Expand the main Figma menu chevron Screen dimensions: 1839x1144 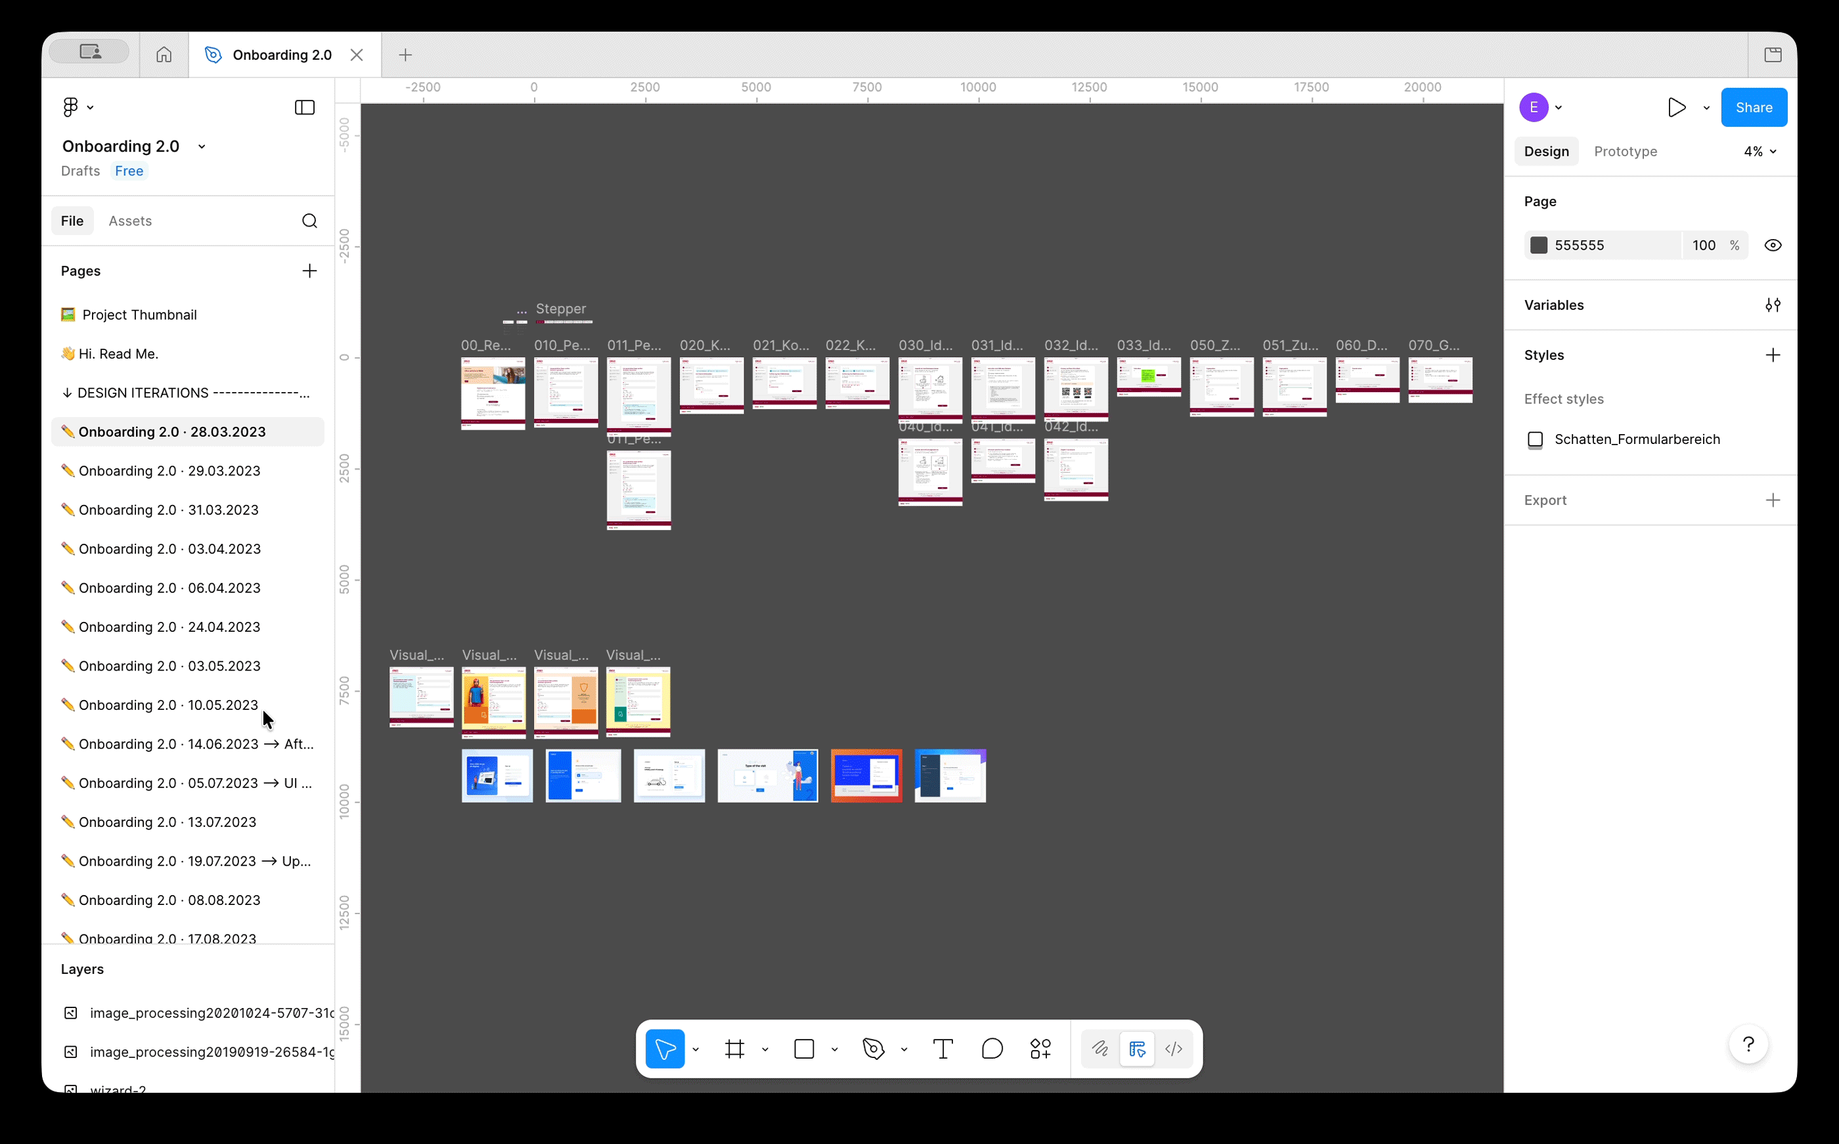coord(89,106)
